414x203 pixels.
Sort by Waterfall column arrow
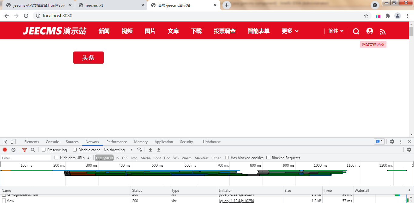tap(409, 190)
